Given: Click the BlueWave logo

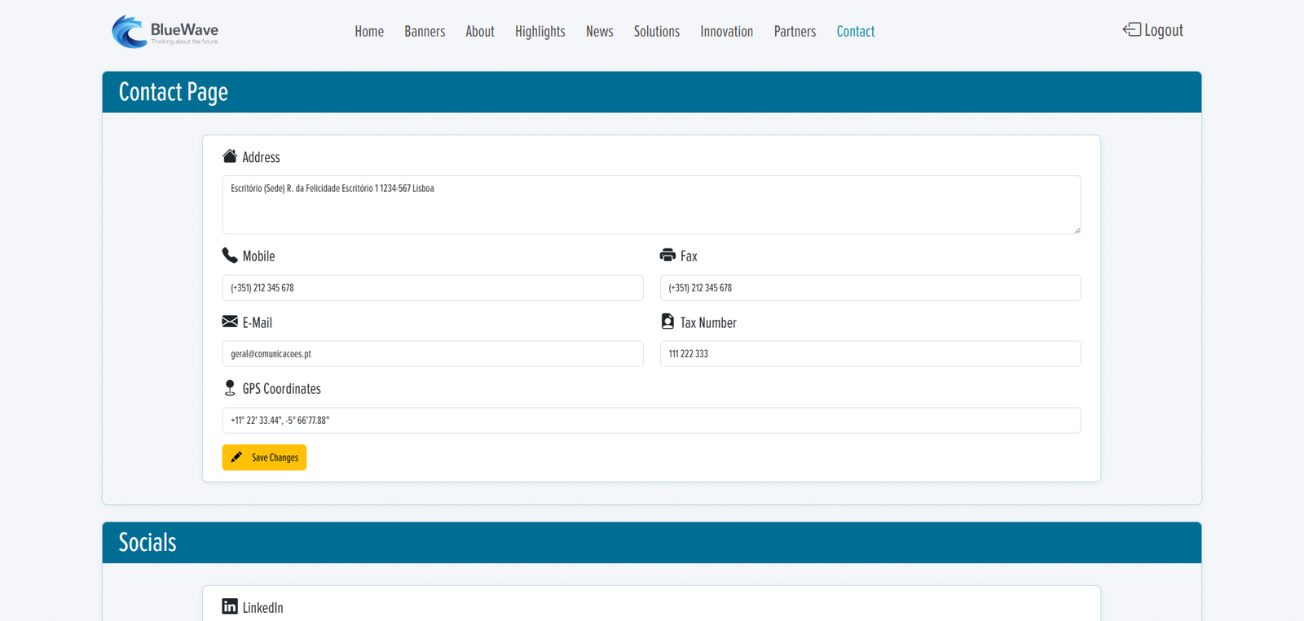Looking at the screenshot, I should (x=165, y=32).
